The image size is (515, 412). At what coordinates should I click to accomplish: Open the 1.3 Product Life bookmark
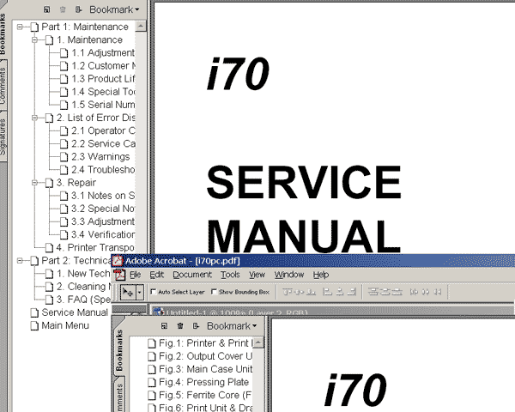[x=103, y=79]
